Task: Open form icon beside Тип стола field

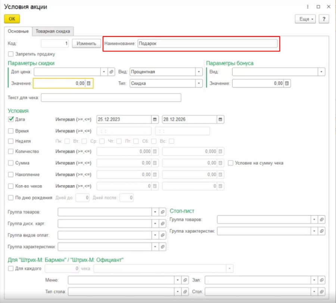Action: coord(185,292)
